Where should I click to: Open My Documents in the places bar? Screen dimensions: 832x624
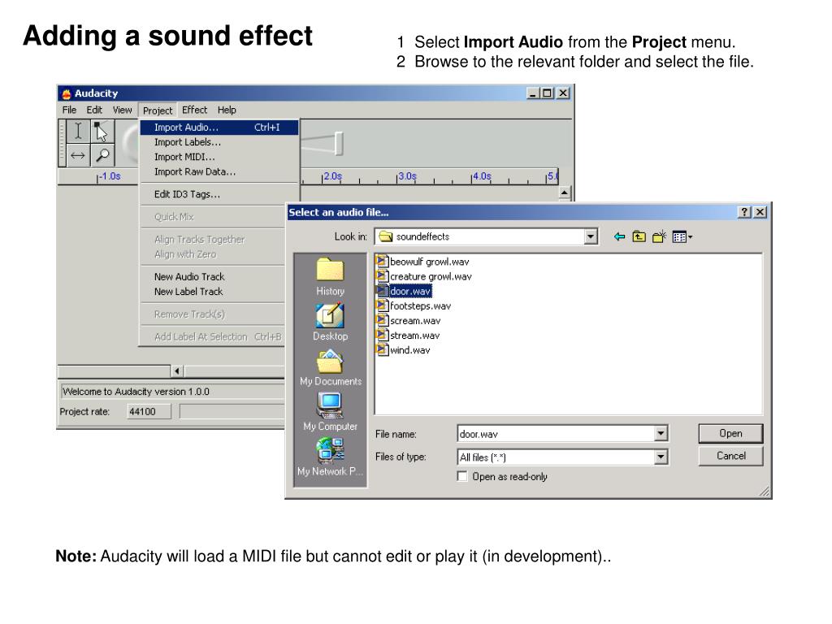330,367
